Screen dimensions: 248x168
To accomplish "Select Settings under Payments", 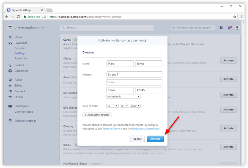I will coord(20,53).
